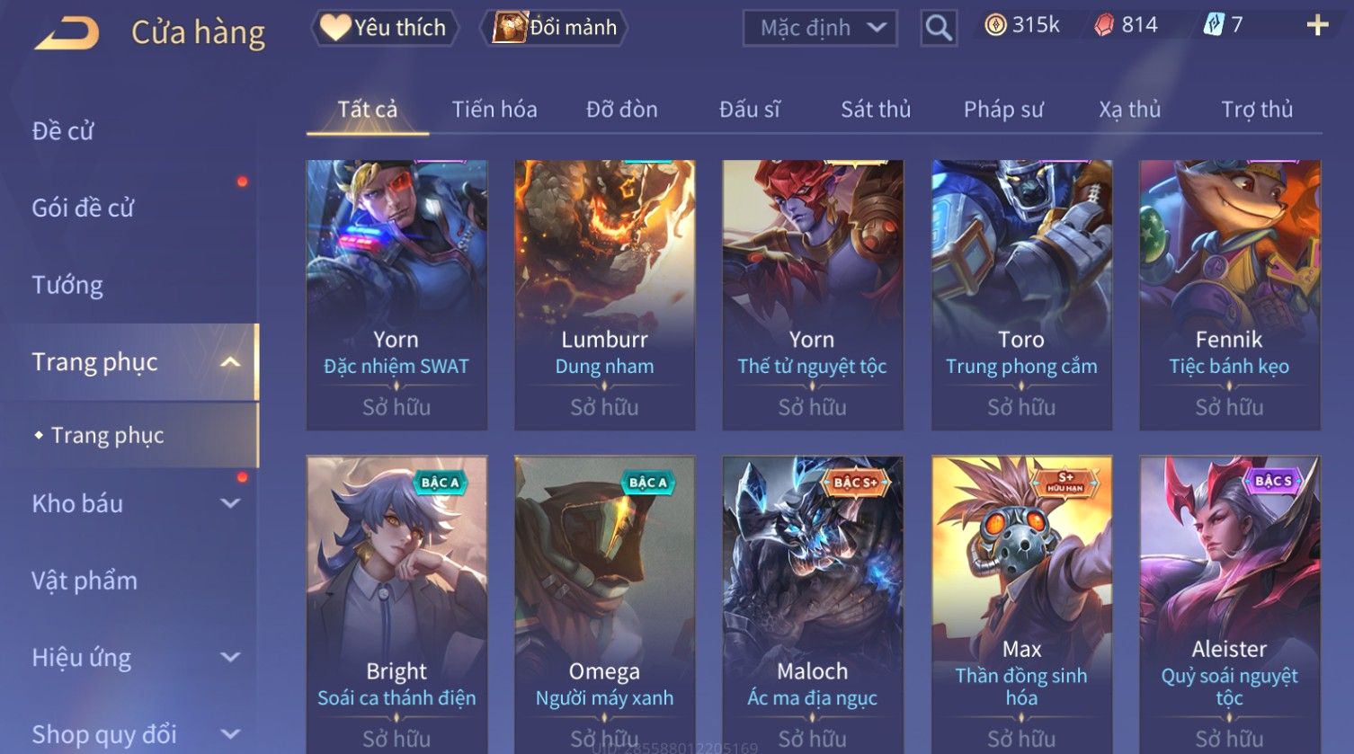The height and width of the screenshot is (754, 1354).
Task: Open Fennik Tiệc bánh kẹo skin card
Action: 1230,295
